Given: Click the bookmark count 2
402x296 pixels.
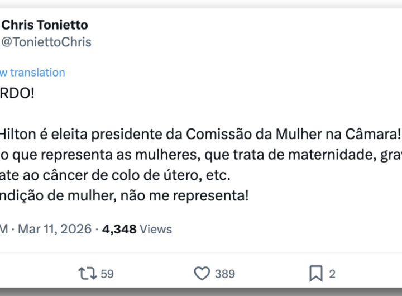Looking at the screenshot, I should [x=332, y=274].
